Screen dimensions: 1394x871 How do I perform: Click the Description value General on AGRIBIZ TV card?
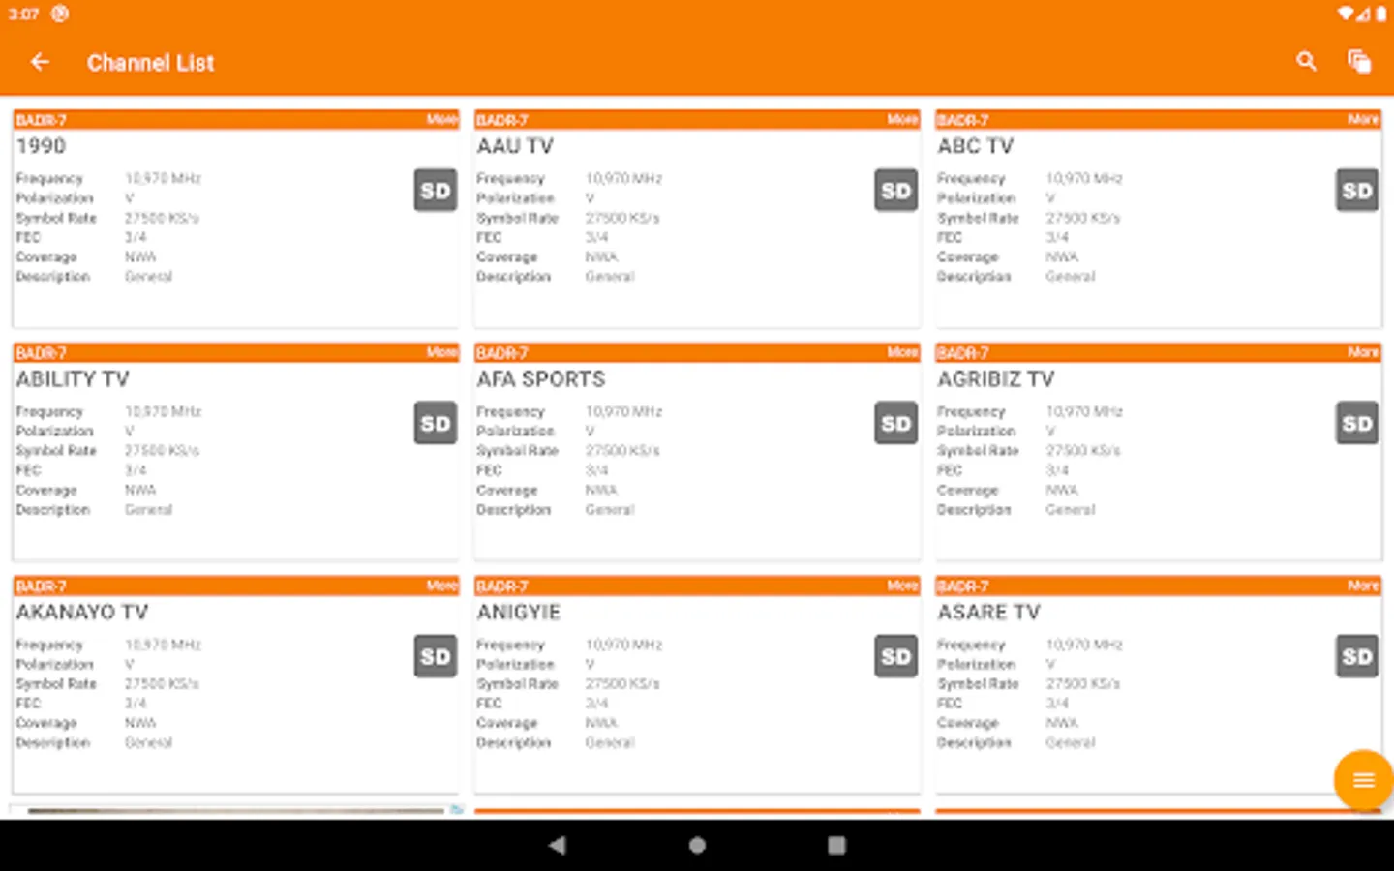click(1071, 510)
